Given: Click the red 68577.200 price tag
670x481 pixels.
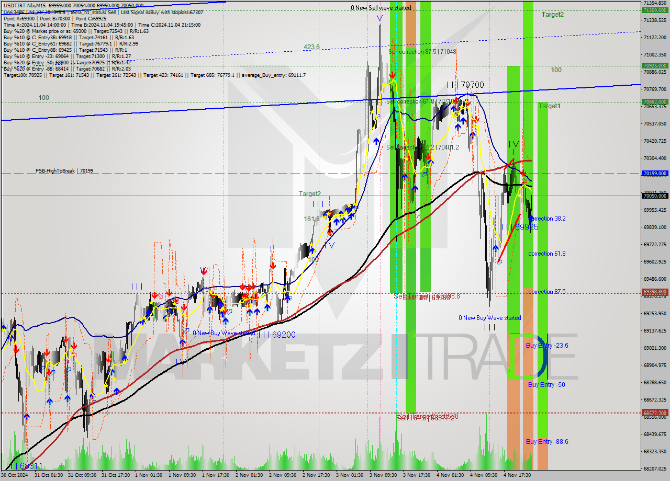Looking at the screenshot, I should point(655,413).
